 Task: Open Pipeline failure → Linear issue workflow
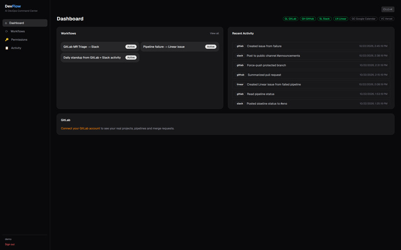coord(180,47)
